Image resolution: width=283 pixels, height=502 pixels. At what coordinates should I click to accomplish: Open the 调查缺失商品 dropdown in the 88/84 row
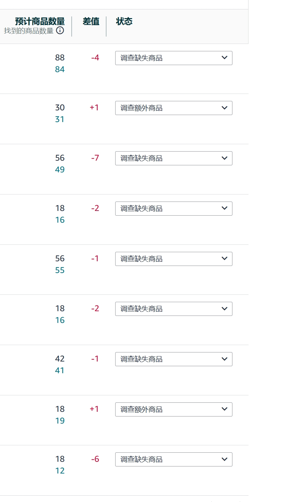(173, 58)
